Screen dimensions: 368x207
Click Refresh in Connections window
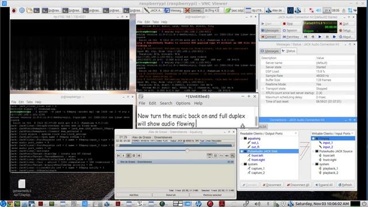coord(345,185)
